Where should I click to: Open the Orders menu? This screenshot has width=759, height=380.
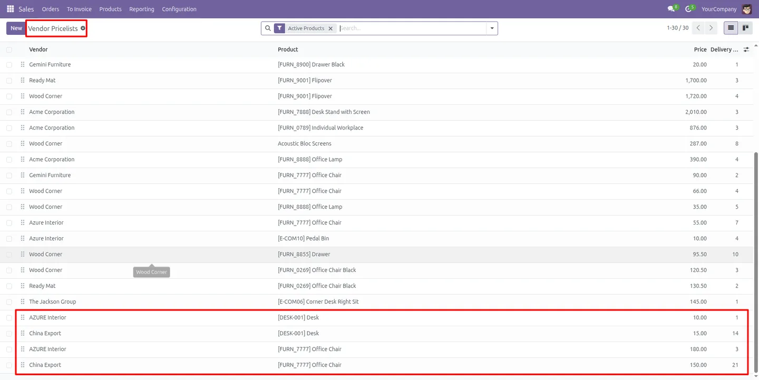coord(51,9)
